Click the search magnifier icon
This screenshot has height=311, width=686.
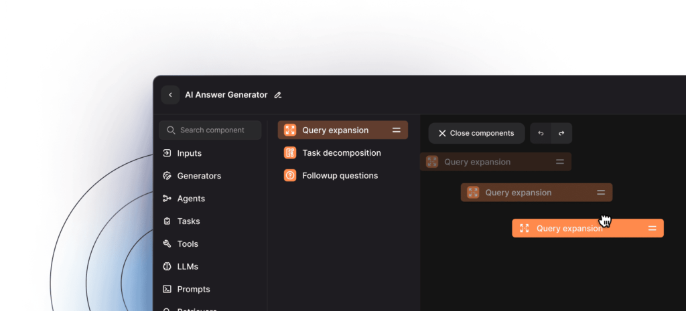coord(171,130)
